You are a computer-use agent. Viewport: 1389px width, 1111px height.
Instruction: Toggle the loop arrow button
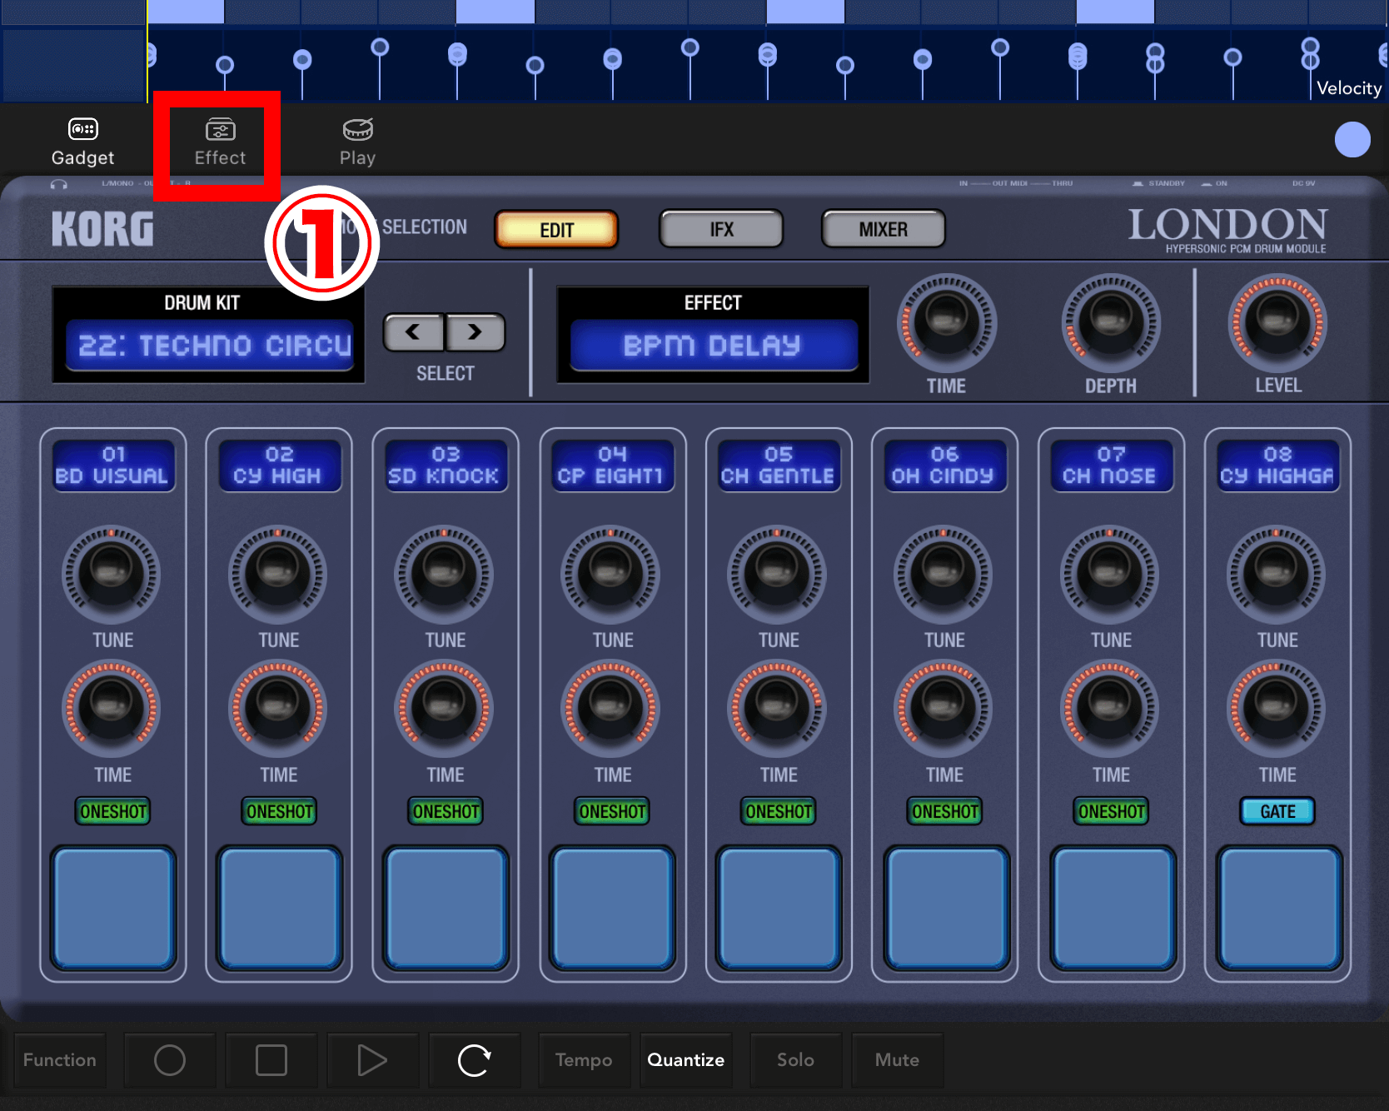point(475,1060)
